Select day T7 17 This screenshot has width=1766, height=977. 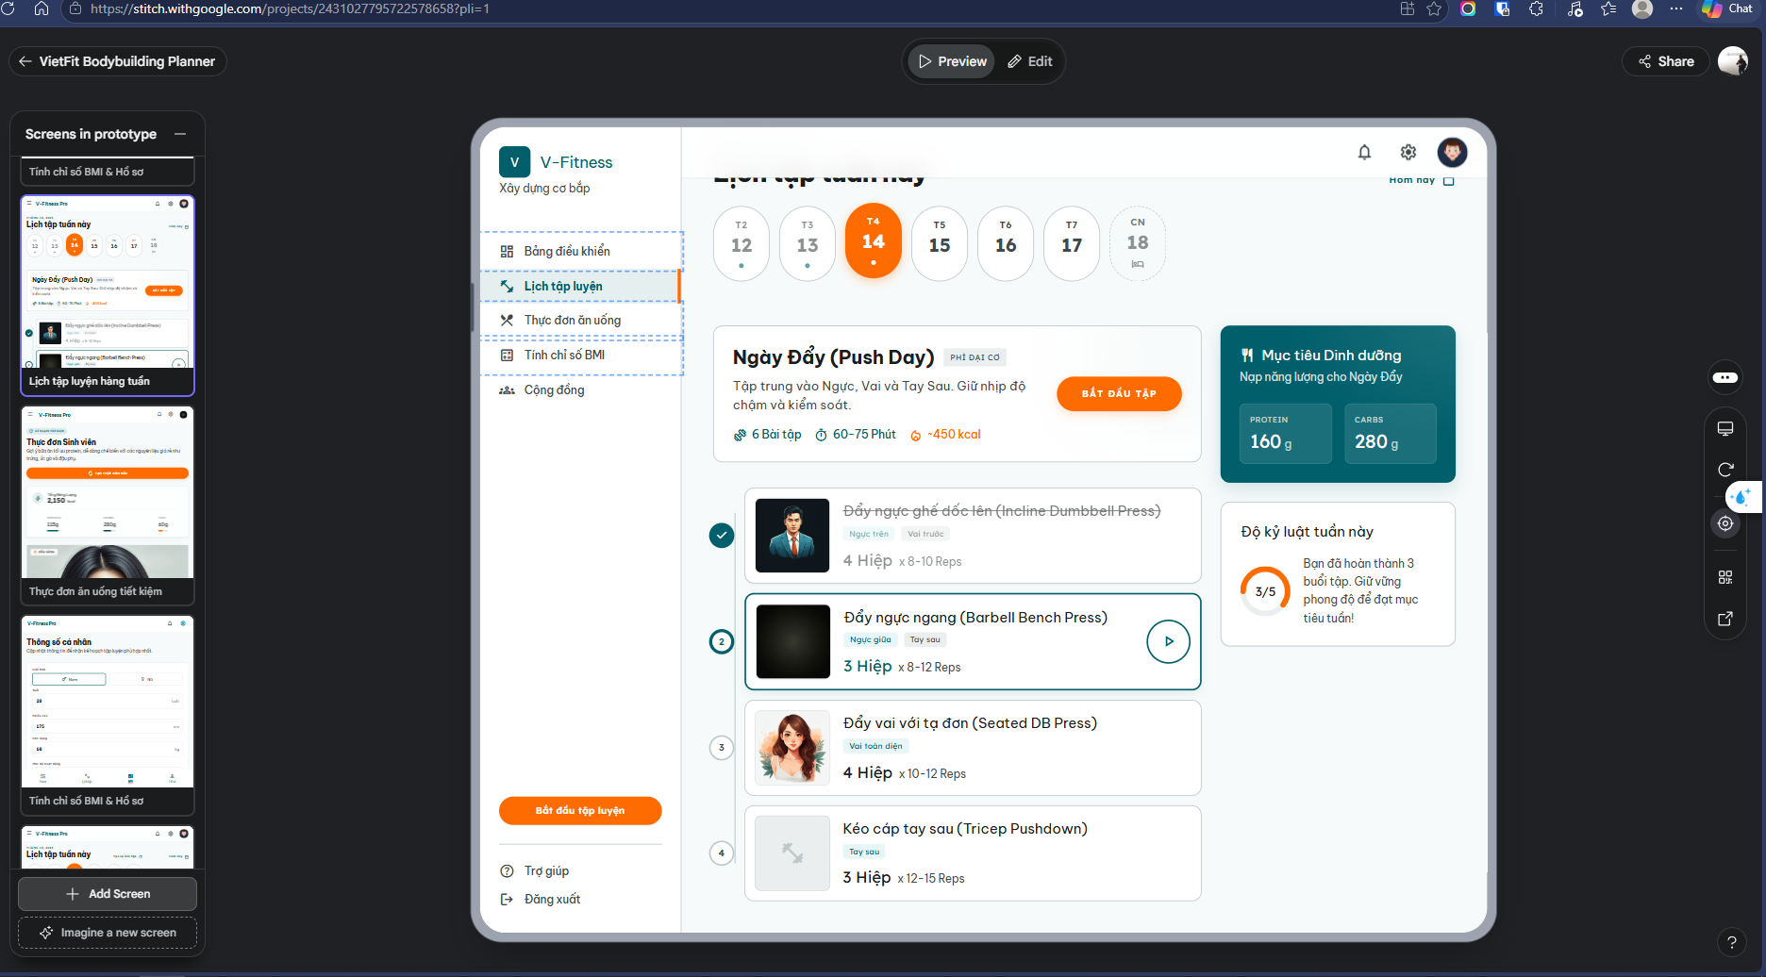tap(1072, 243)
